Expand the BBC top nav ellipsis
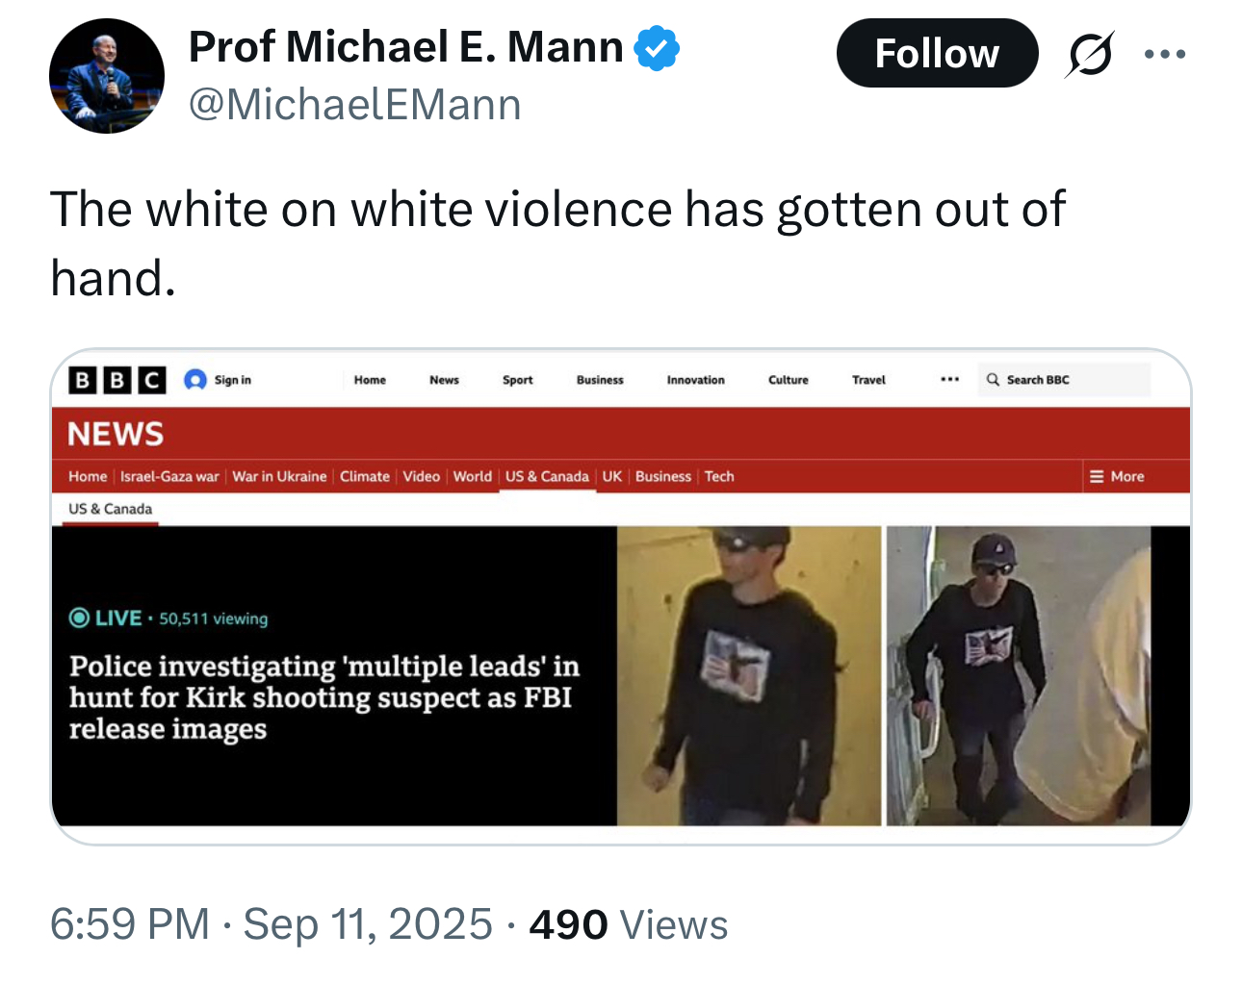Image resolution: width=1242 pixels, height=984 pixels. (949, 380)
